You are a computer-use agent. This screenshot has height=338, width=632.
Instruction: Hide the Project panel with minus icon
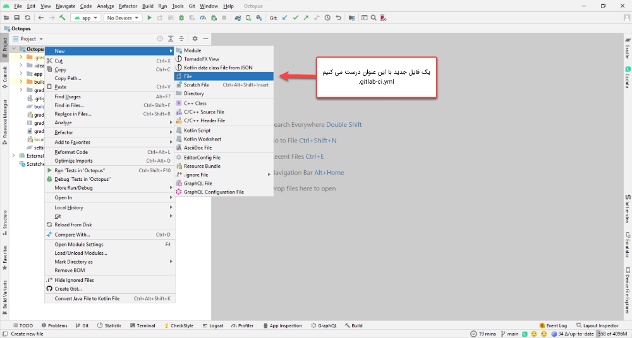point(205,38)
